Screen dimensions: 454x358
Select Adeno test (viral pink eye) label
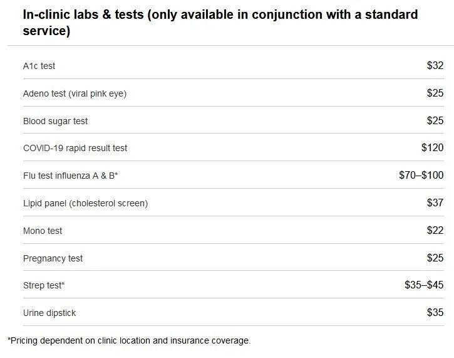[x=75, y=93]
